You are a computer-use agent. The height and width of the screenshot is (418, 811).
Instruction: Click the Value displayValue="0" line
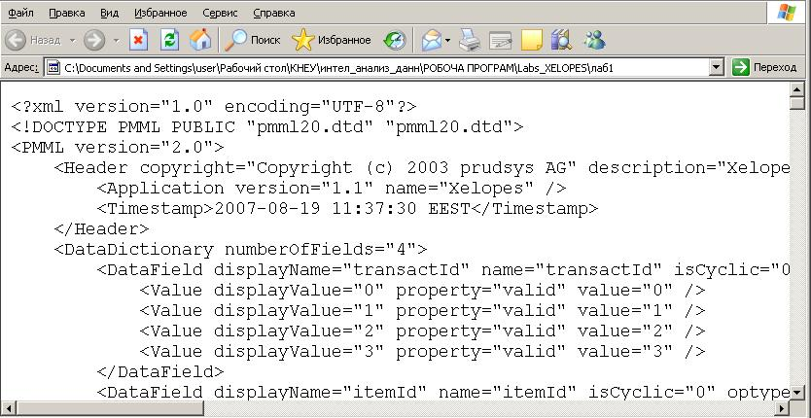click(x=422, y=291)
